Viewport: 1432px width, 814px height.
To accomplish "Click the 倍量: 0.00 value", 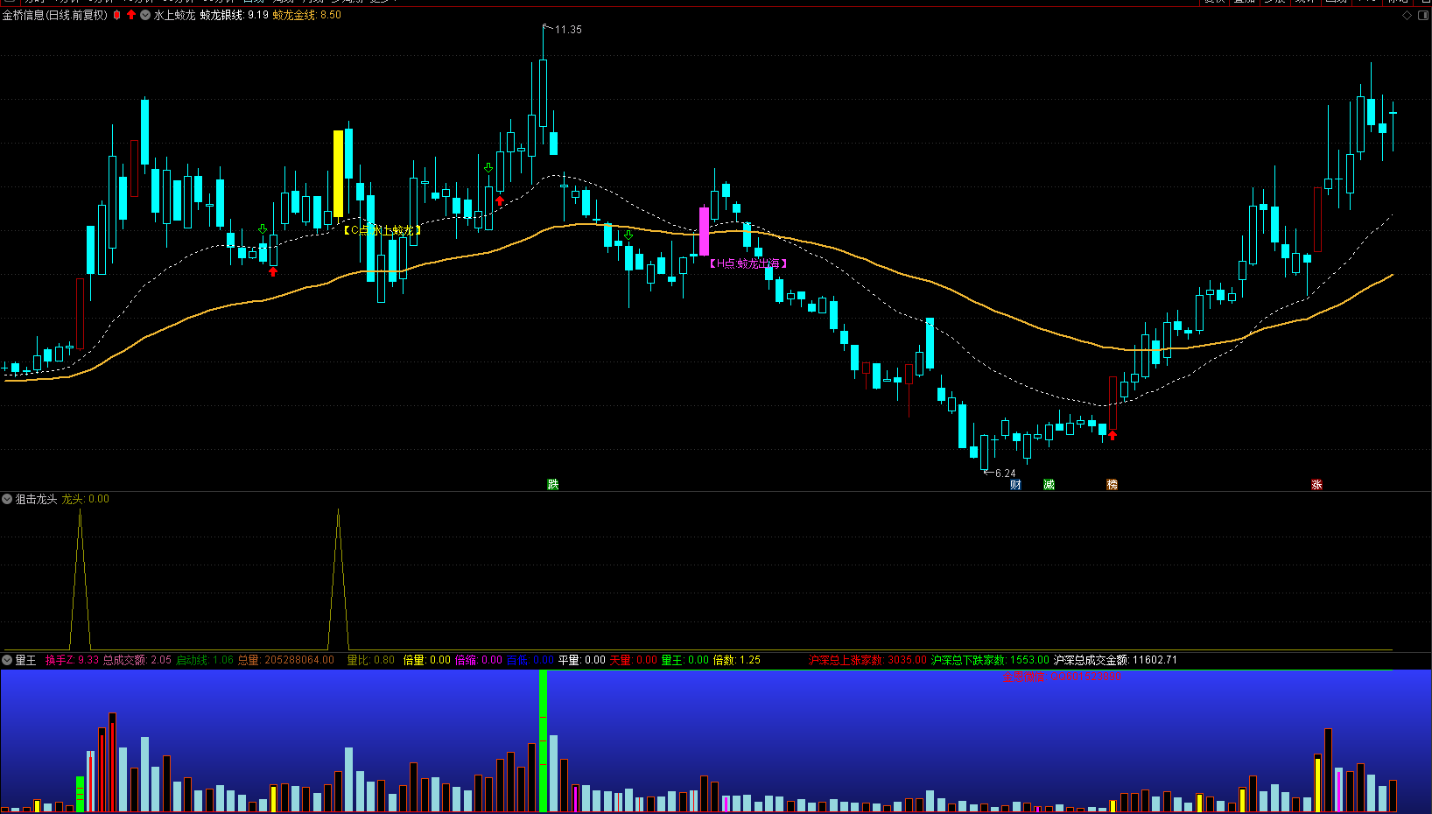I will click(x=426, y=660).
